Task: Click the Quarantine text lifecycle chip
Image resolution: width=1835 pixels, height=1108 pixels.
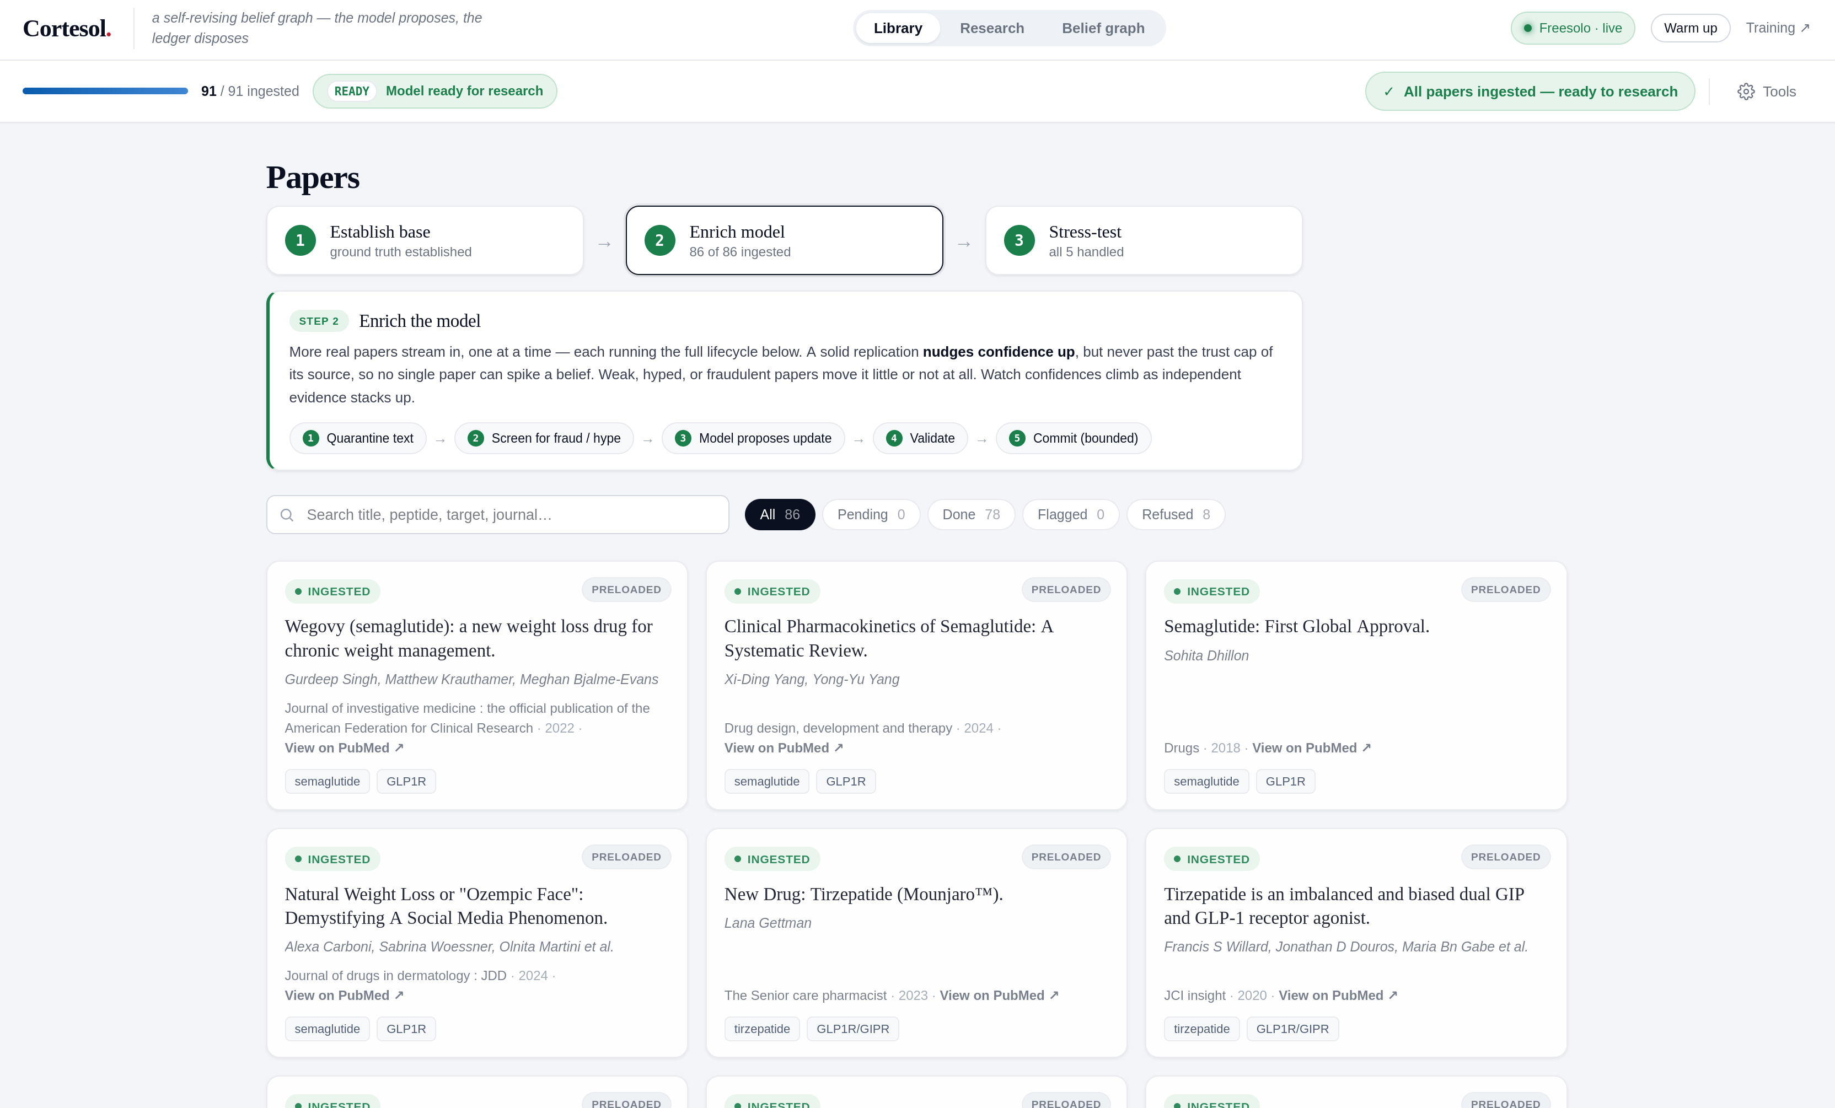Action: coord(357,439)
